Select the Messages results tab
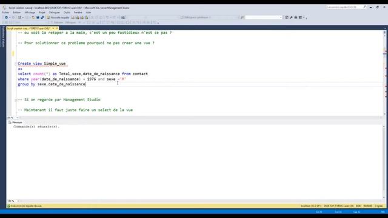 (15, 122)
